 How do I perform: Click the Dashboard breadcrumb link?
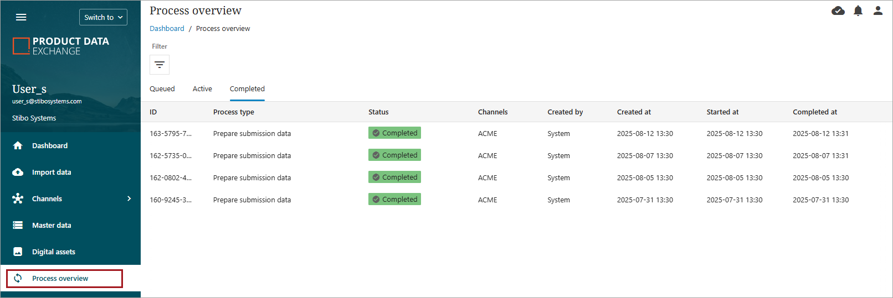tap(167, 29)
